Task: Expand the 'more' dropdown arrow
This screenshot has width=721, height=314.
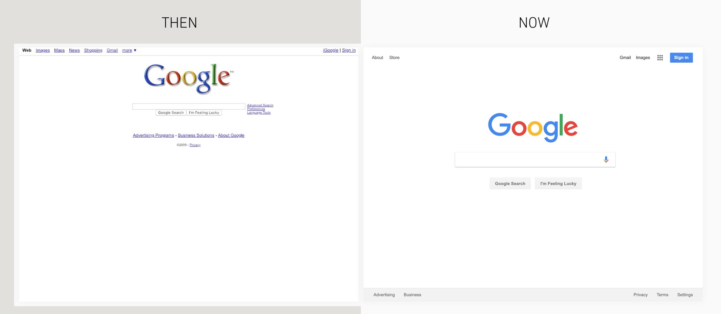Action: coord(135,50)
